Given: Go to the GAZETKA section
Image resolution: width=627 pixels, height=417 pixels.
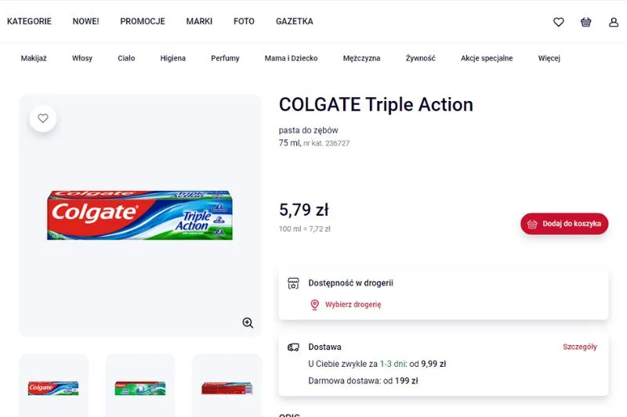Looking at the screenshot, I should coord(295,22).
